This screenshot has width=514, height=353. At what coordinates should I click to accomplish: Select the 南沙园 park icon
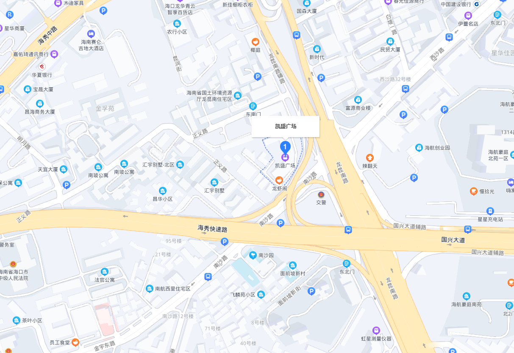point(253,255)
